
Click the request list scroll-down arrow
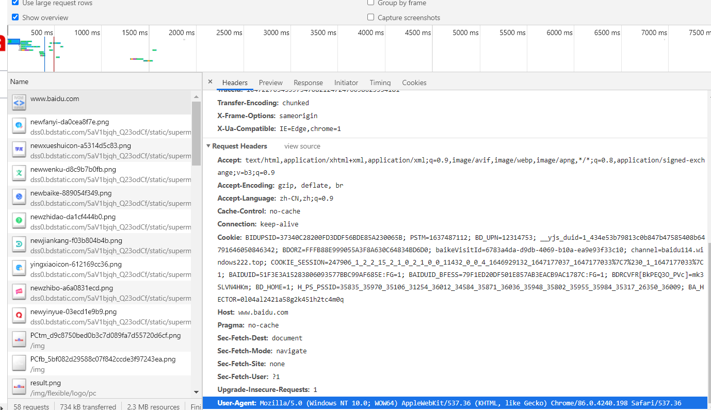click(x=196, y=392)
